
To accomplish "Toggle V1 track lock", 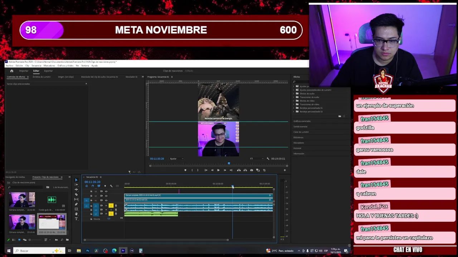I will [91, 200].
